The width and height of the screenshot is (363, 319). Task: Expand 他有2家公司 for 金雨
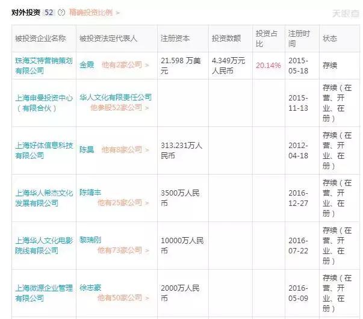pyautogui.click(x=125, y=65)
